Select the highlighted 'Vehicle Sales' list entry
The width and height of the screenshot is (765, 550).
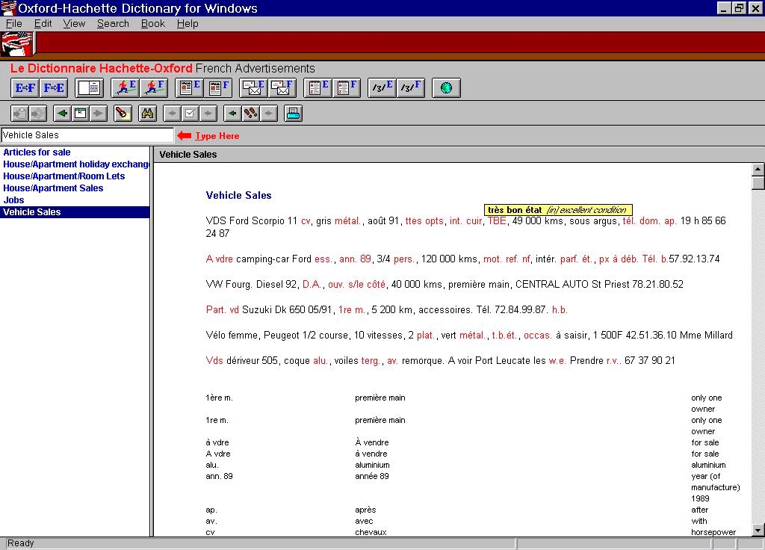click(x=75, y=211)
